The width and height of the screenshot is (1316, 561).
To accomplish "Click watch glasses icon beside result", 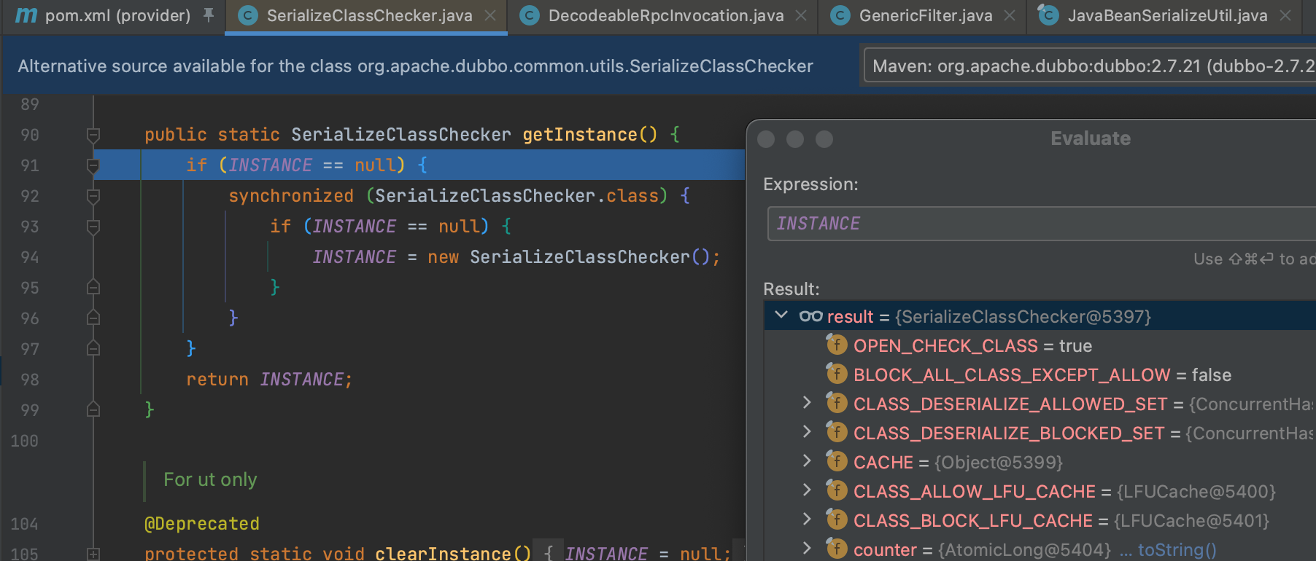I will tap(810, 316).
